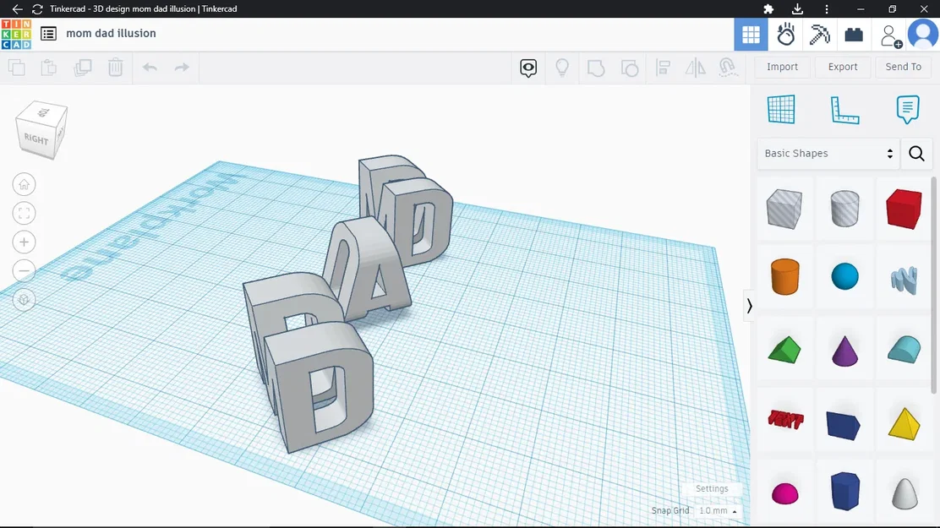Click the Ungroup shapes icon
Screen dimensions: 940x528
coord(630,68)
